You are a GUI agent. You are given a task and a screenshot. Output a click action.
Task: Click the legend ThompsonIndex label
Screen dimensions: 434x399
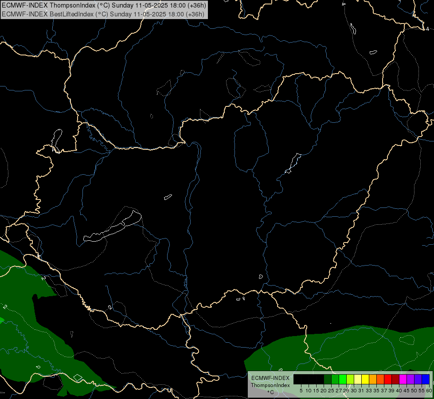[270, 385]
